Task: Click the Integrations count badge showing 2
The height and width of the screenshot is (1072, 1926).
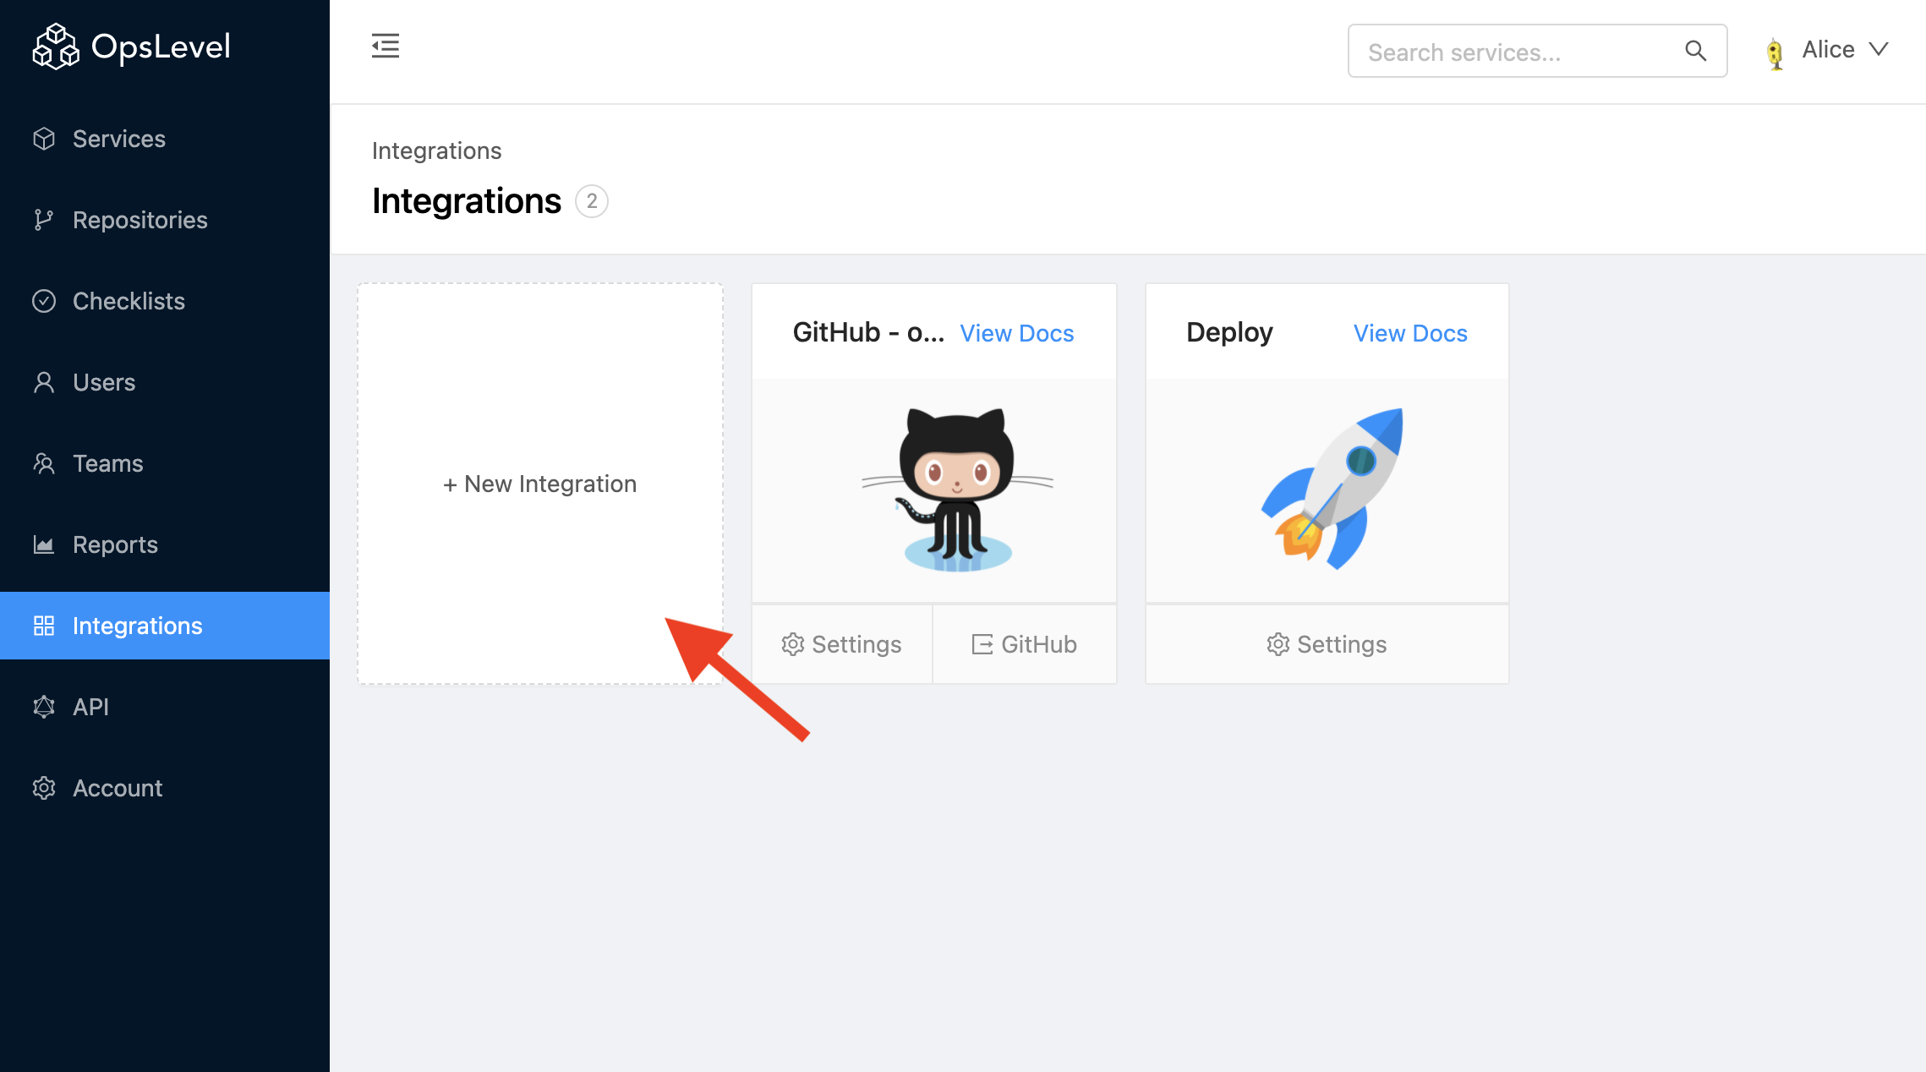Action: [592, 201]
